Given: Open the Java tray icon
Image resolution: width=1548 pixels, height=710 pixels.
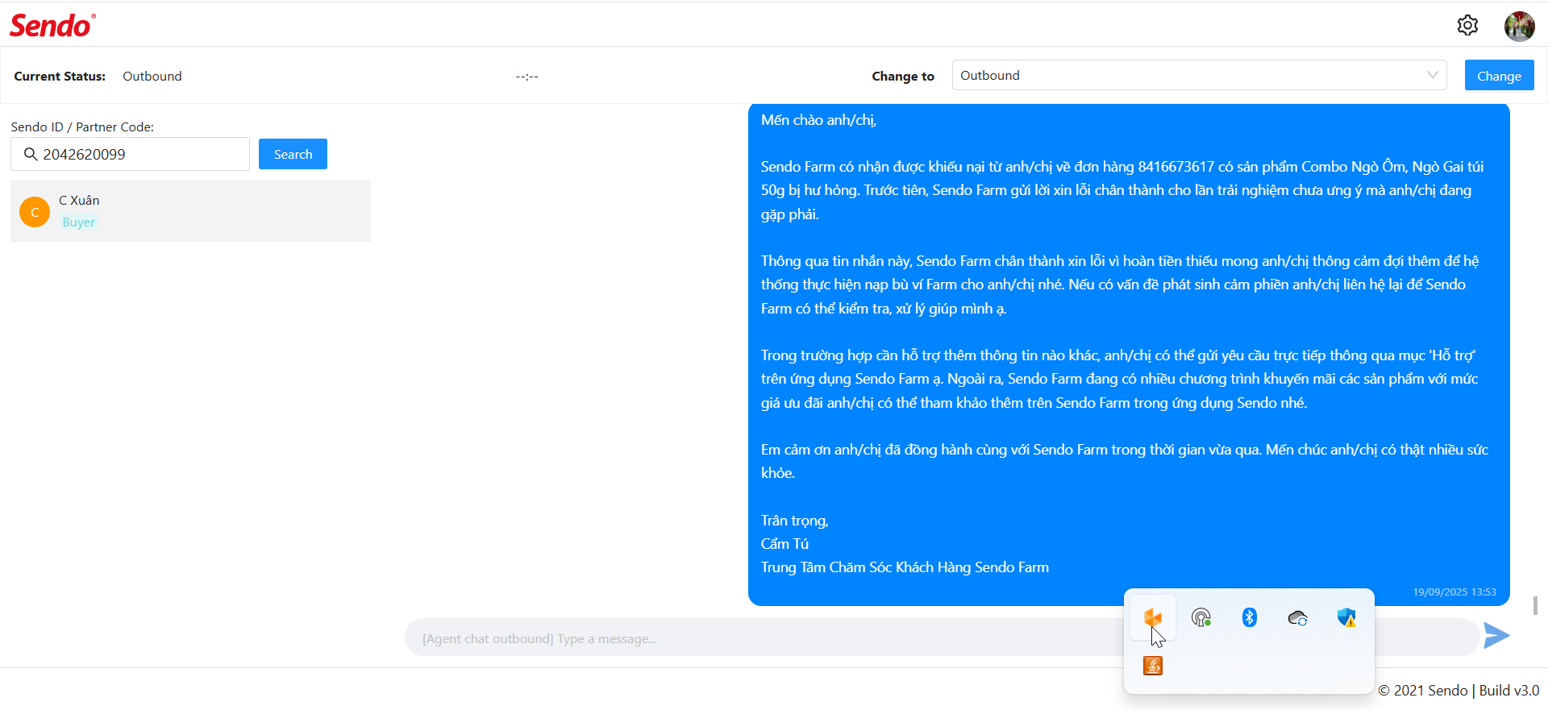Looking at the screenshot, I should tap(1153, 666).
